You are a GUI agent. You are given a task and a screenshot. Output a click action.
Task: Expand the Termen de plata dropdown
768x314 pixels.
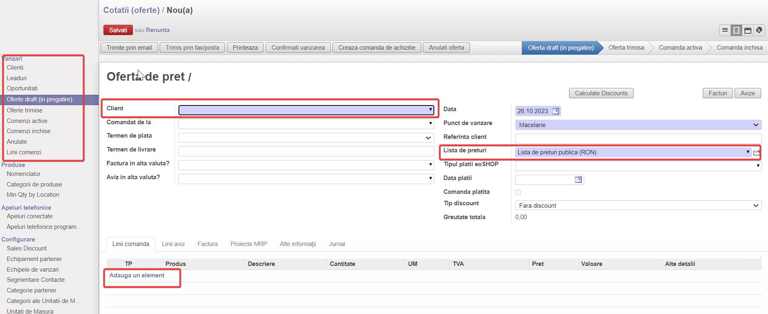point(428,138)
